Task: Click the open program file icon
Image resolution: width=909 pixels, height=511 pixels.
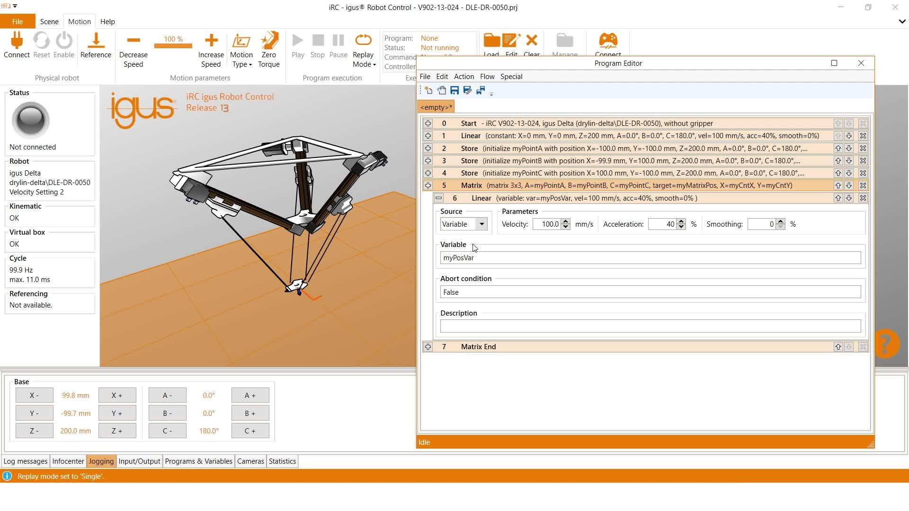Action: coord(442,90)
